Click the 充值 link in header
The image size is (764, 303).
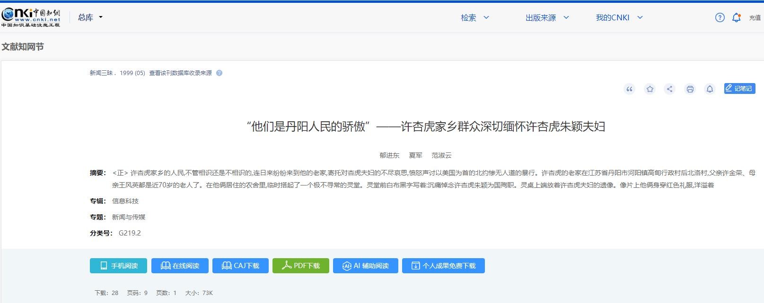755,18
